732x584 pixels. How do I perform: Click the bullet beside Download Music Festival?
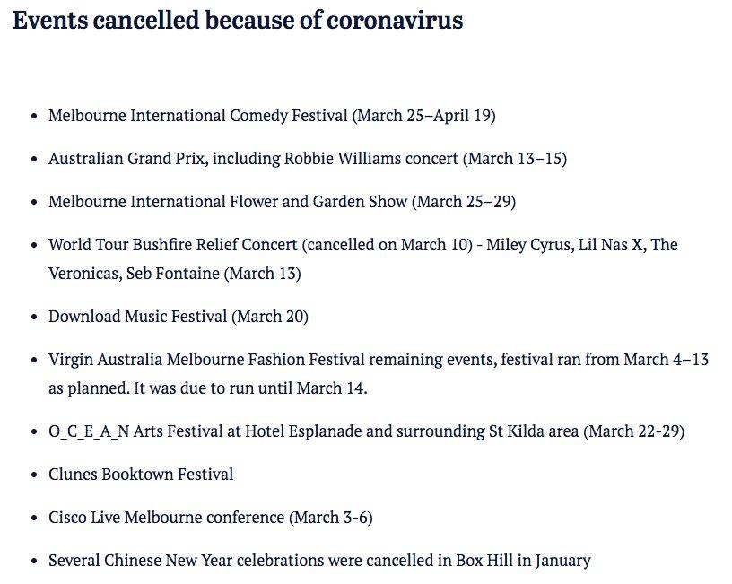coord(33,317)
